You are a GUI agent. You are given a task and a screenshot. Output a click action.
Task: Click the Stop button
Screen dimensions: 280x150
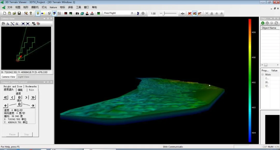(26, 134)
